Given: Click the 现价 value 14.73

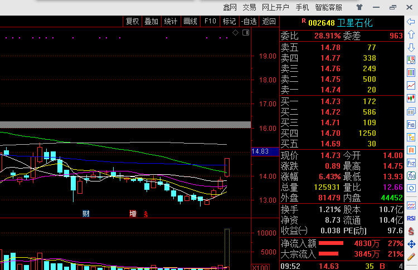Looking at the screenshot, I should pos(330,155).
